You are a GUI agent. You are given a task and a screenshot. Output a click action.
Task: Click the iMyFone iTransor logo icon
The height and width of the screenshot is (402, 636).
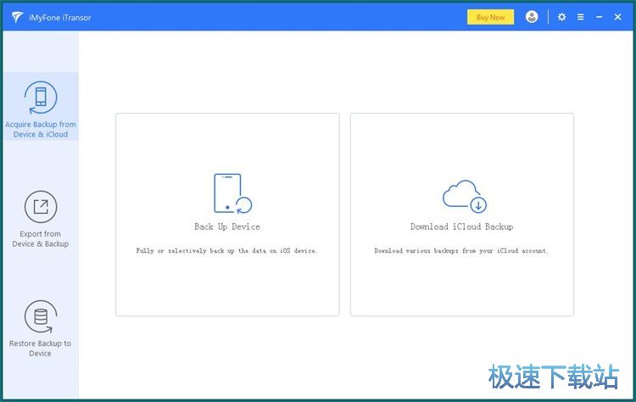(17, 17)
